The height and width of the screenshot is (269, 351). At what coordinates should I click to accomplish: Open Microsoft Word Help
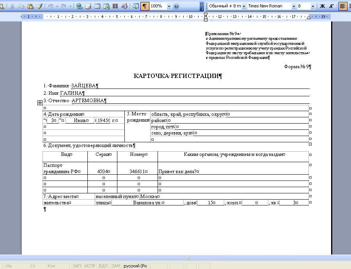click(176, 6)
